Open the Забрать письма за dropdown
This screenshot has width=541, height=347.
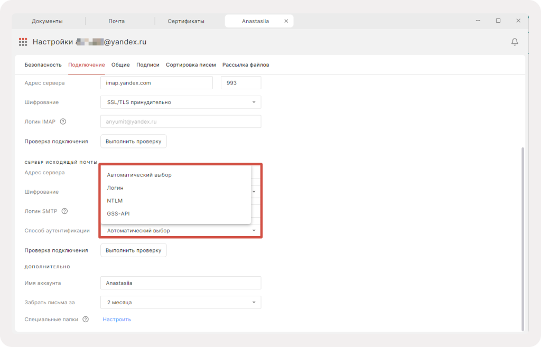pyautogui.click(x=181, y=302)
